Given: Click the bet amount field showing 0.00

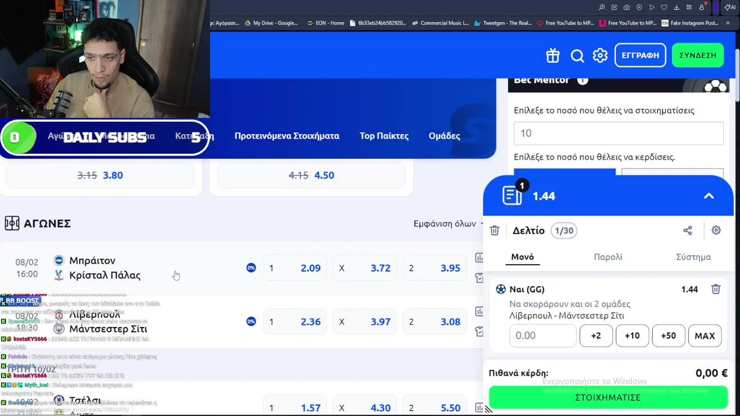Looking at the screenshot, I should point(543,336).
